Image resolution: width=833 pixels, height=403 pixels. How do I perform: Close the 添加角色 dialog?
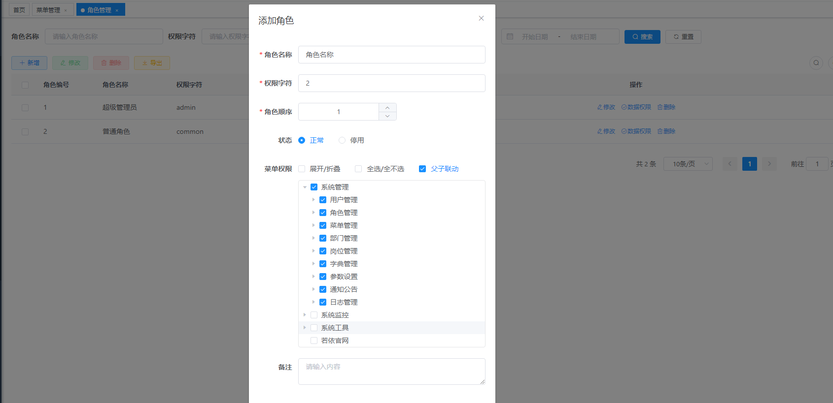coord(481,18)
